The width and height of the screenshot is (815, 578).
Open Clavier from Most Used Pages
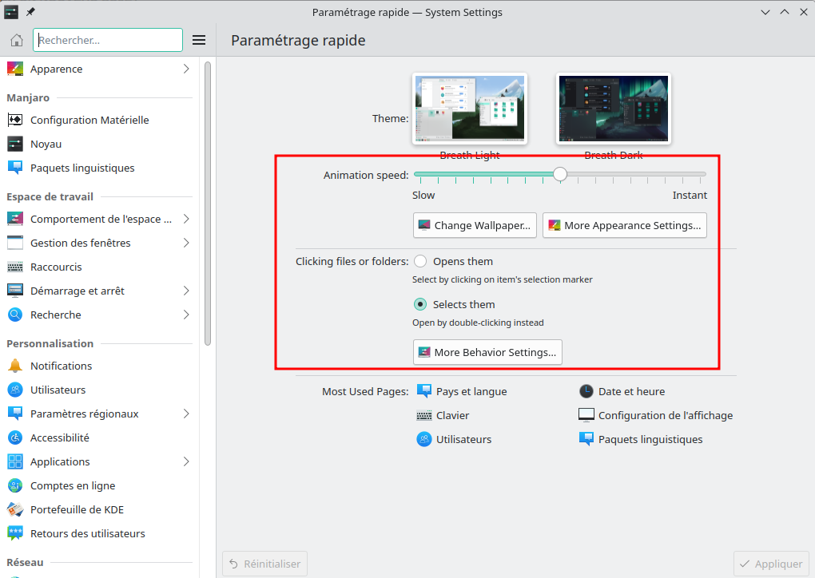(x=443, y=415)
